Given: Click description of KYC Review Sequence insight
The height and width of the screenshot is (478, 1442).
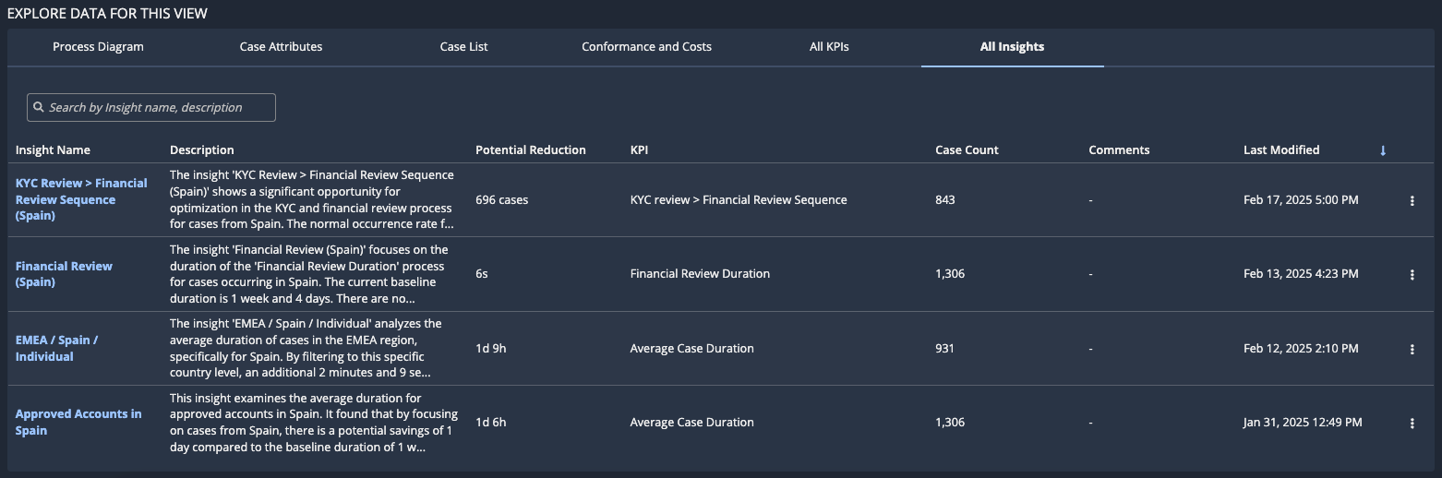Looking at the screenshot, I should coord(312,199).
